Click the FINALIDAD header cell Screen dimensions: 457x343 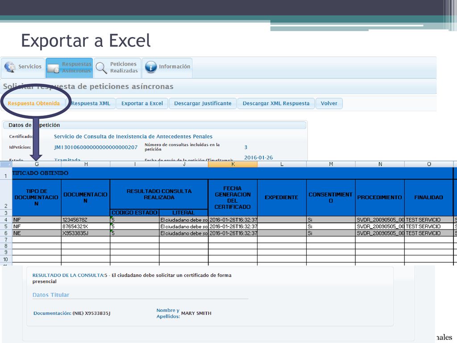click(429, 197)
